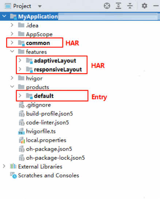Click the Project view label
Screen dimensions: 160x199
(x=22, y=6)
